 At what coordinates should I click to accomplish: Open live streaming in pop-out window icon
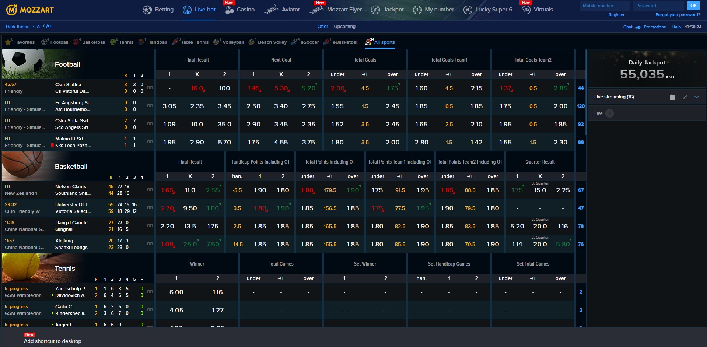point(673,97)
